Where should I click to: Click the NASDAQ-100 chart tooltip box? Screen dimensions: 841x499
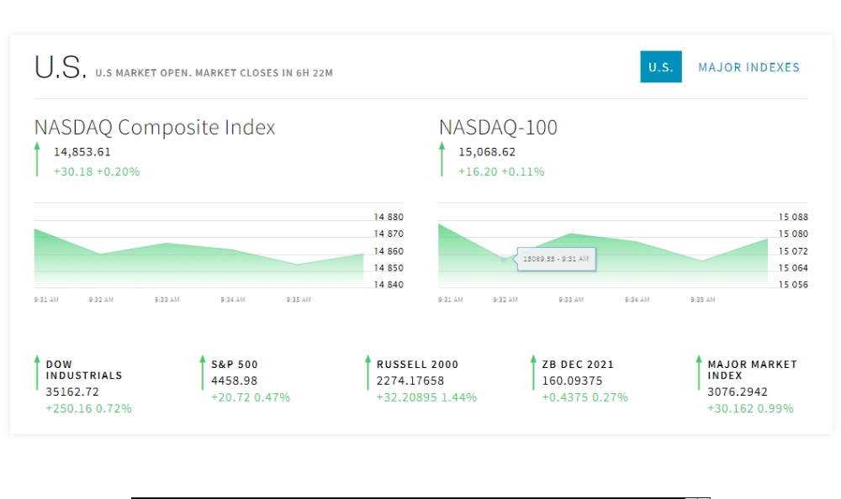point(556,259)
